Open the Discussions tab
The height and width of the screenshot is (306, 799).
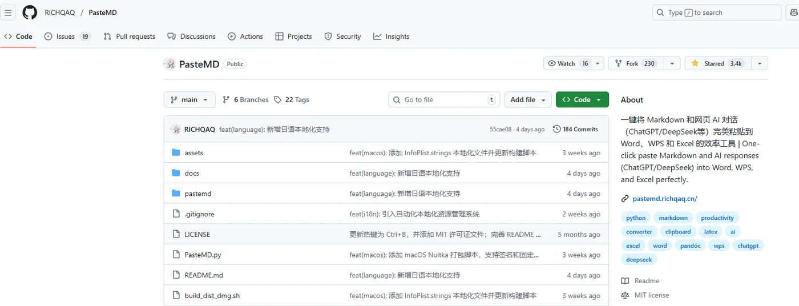pos(191,37)
